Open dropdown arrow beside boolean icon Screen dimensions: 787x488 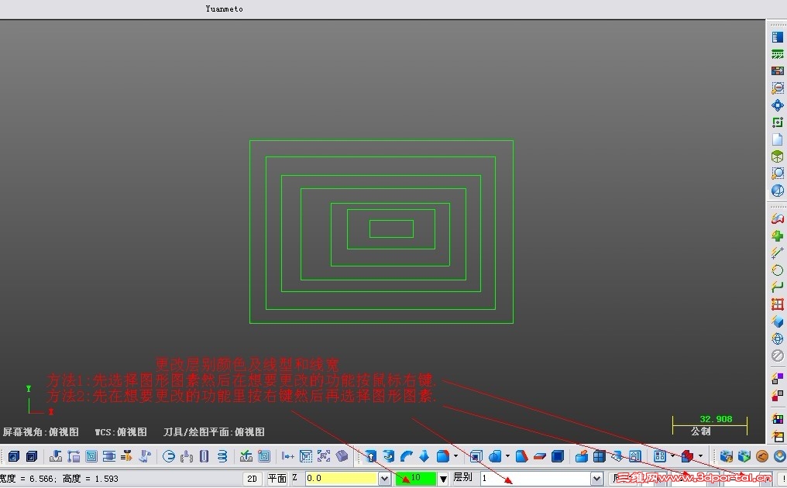pos(508,456)
